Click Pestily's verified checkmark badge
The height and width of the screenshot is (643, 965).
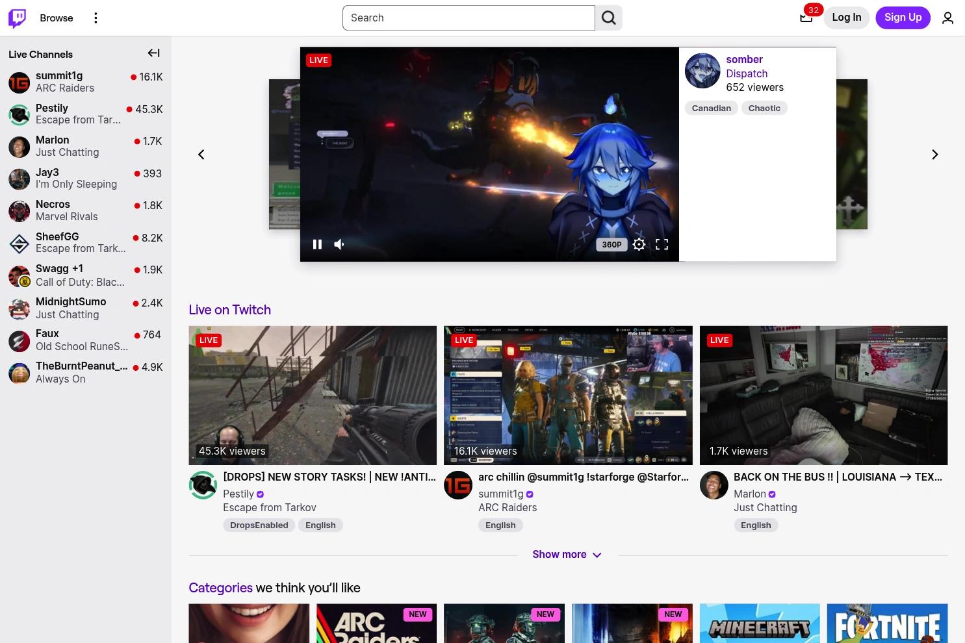click(x=260, y=494)
